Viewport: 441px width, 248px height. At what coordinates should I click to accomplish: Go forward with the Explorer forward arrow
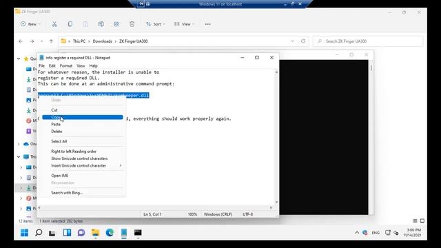(x=32, y=41)
